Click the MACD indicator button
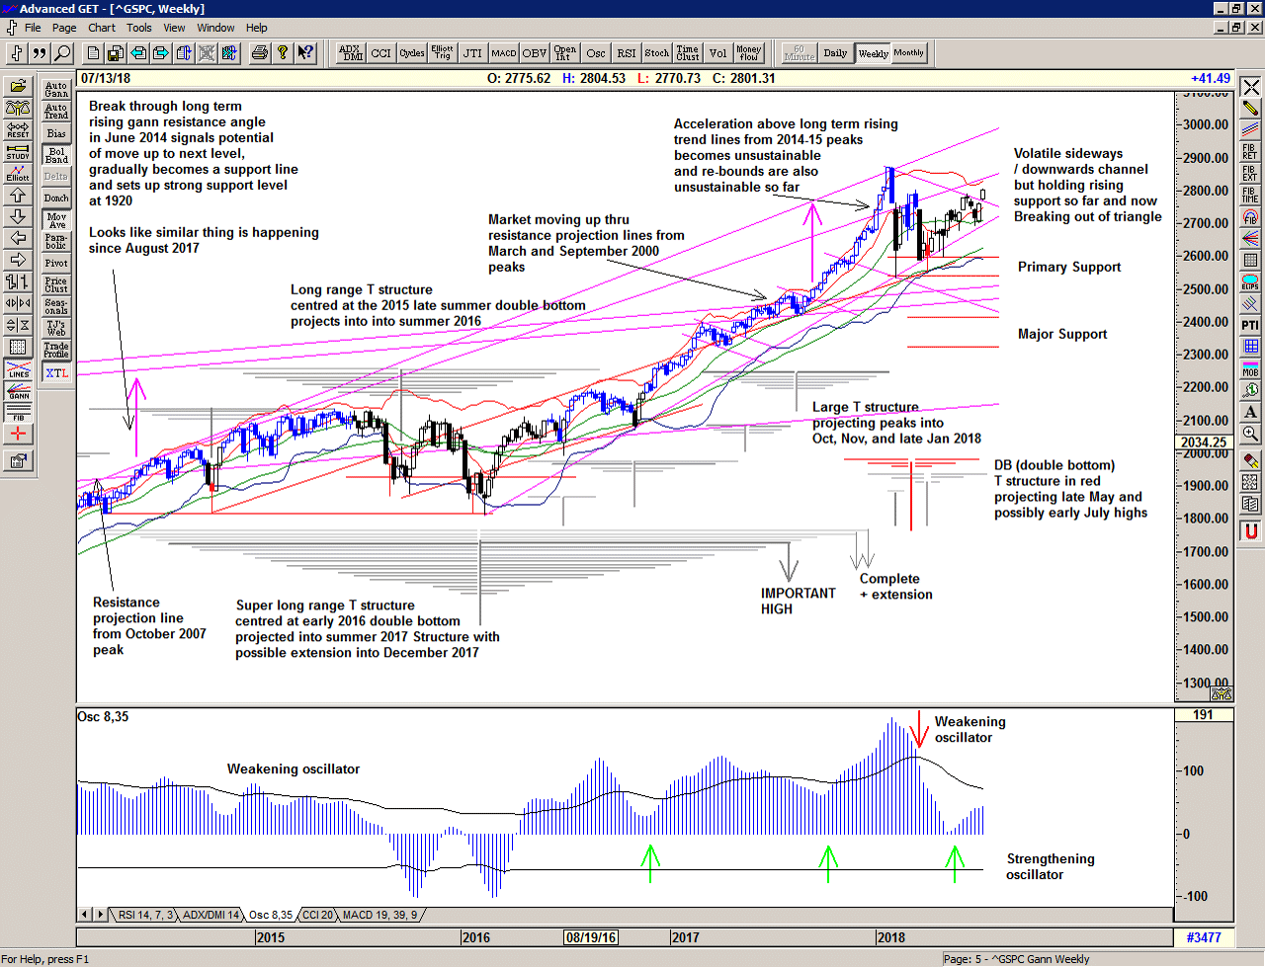 pos(504,53)
